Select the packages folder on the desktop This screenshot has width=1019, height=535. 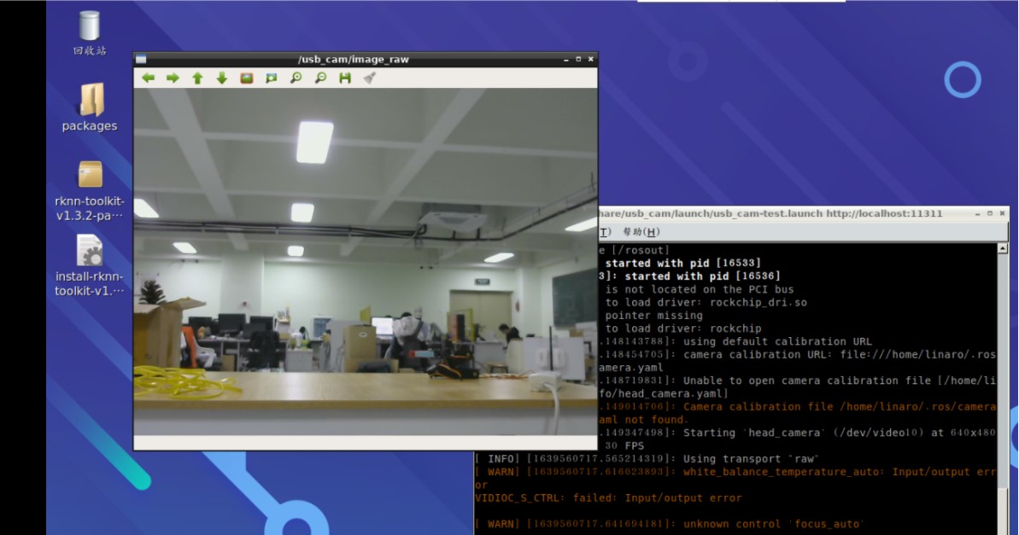click(90, 108)
